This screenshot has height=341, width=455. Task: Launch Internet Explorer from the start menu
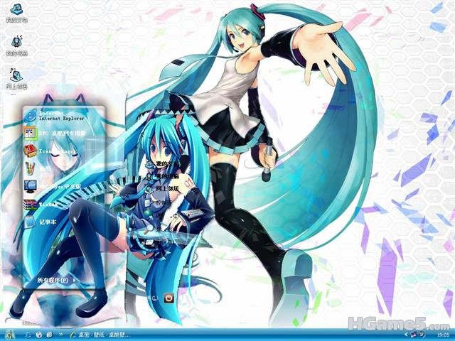54,115
